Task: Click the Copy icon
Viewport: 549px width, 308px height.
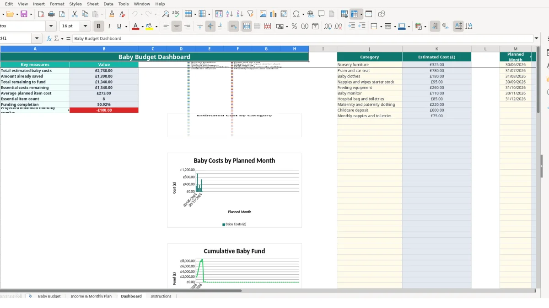Action: coord(85,14)
